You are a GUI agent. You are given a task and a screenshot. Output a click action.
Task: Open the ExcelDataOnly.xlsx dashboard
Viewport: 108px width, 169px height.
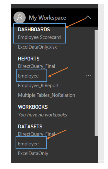tap(37, 47)
